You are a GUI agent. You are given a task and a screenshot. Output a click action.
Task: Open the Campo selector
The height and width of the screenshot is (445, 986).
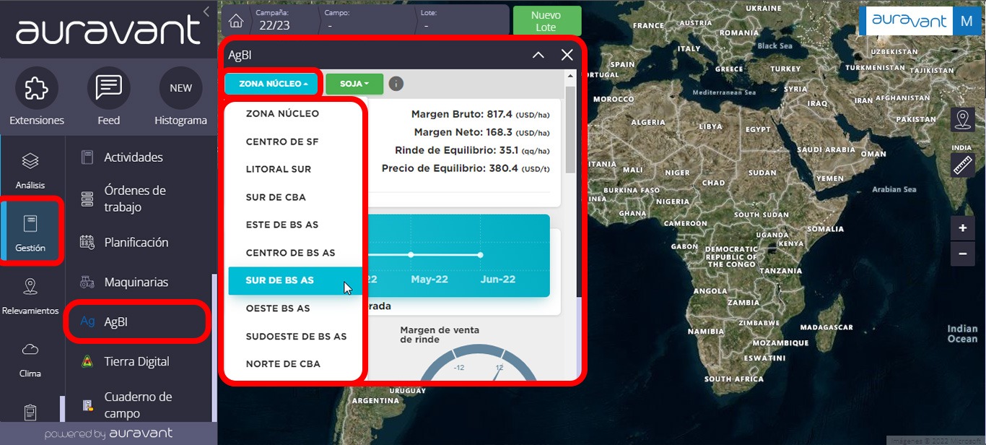pyautogui.click(x=367, y=21)
